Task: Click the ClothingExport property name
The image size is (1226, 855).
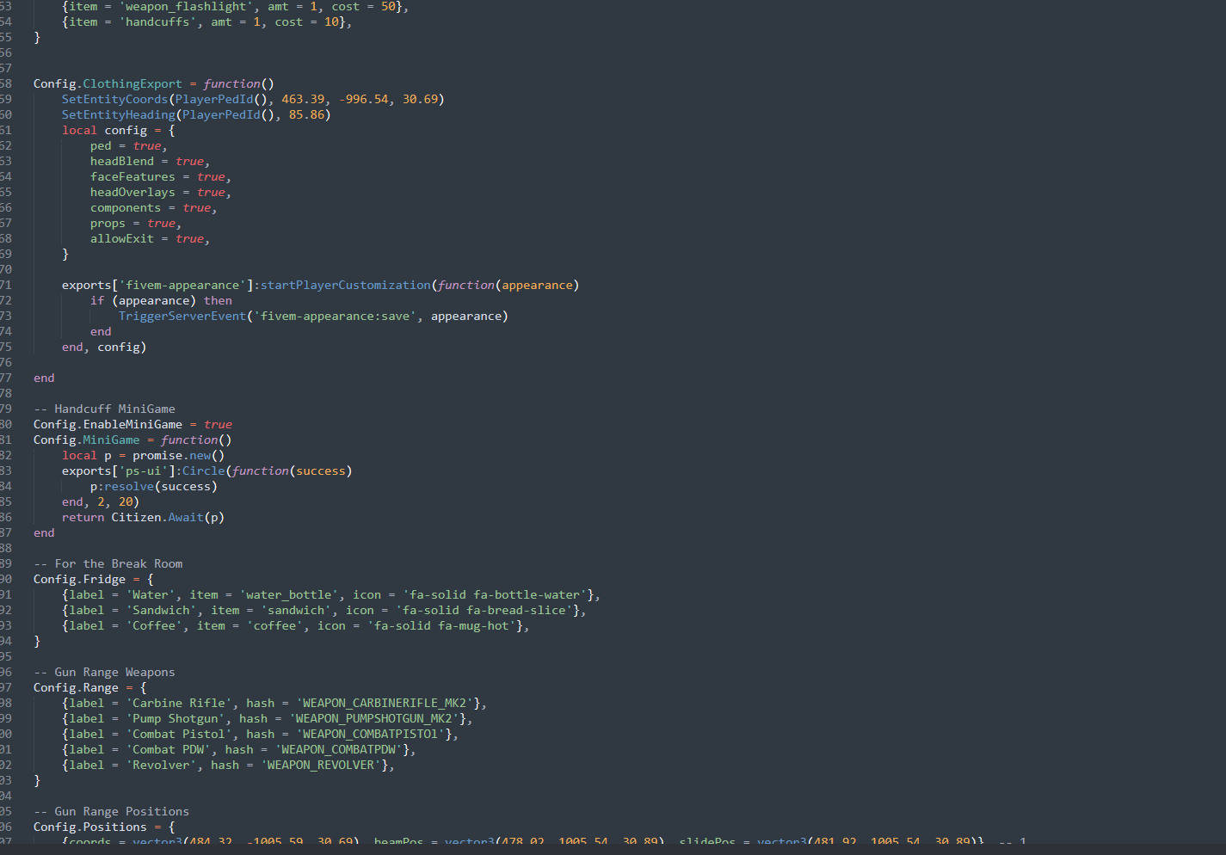Action: point(132,84)
